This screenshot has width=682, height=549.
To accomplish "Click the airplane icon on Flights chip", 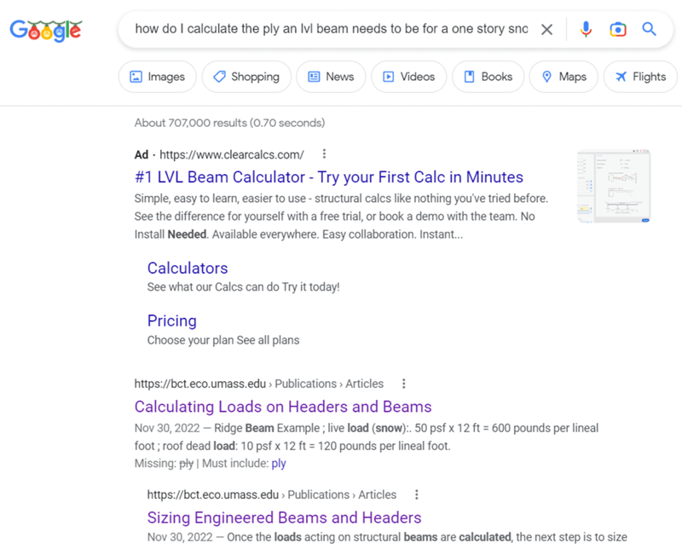I will coord(620,77).
